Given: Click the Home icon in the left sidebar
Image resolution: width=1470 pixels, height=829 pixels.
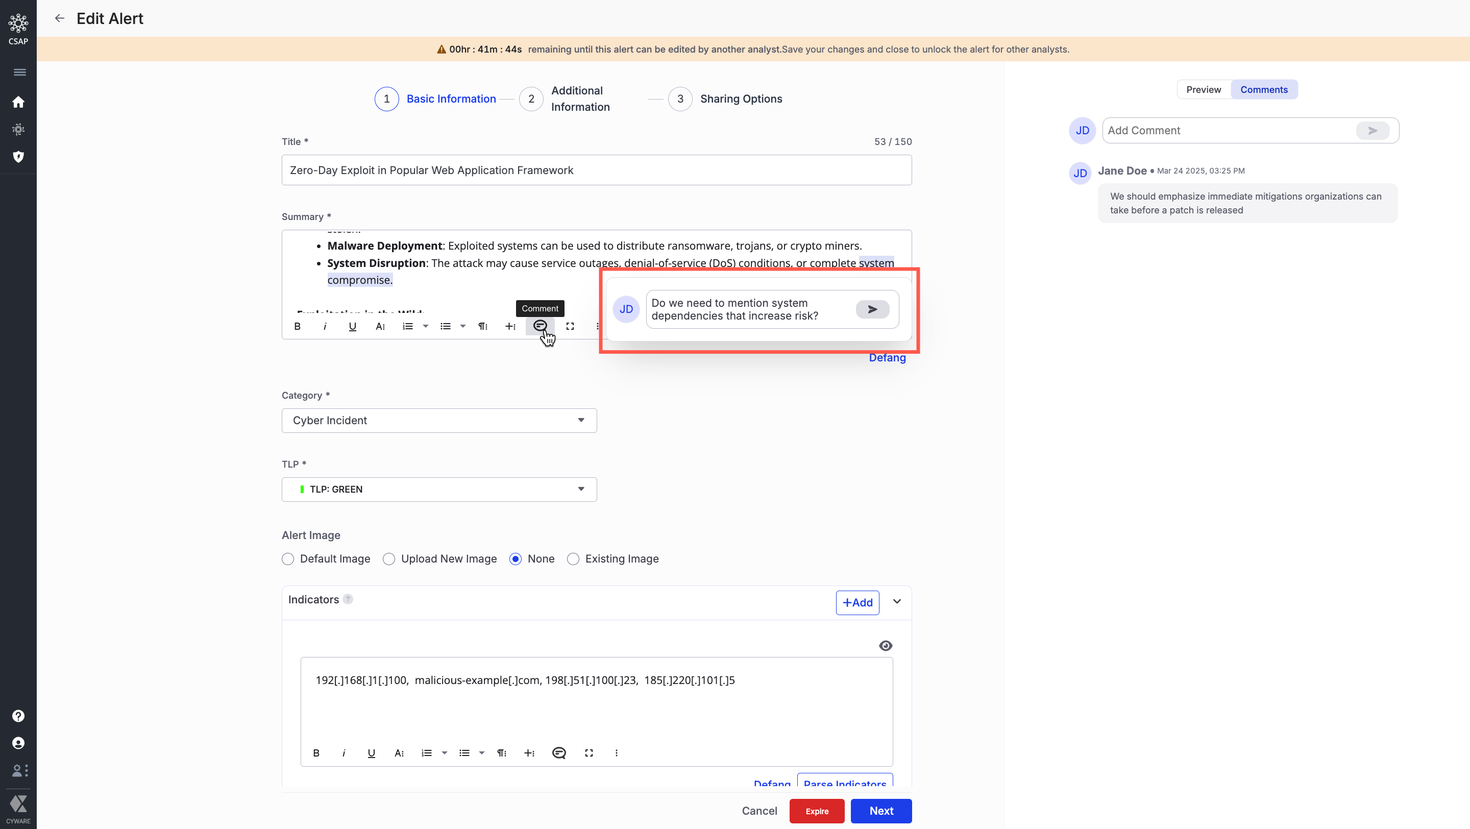Looking at the screenshot, I should 18,102.
